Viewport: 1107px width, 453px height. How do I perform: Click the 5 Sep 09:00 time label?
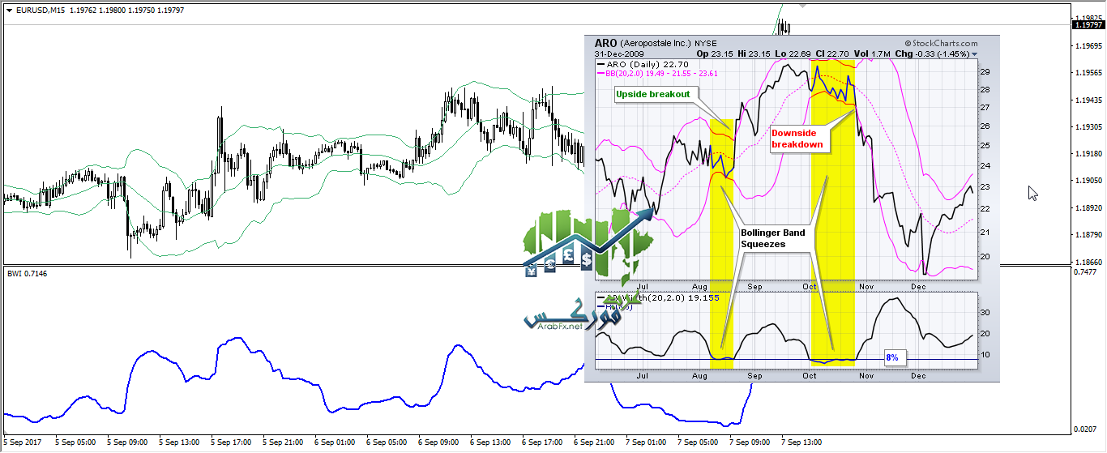pos(129,442)
